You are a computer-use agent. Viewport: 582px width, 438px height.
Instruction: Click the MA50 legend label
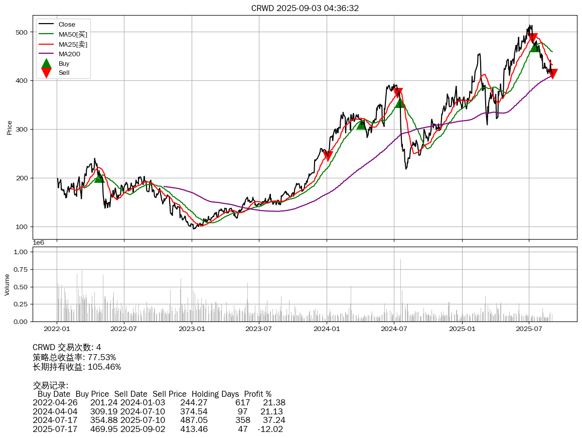pyautogui.click(x=73, y=34)
